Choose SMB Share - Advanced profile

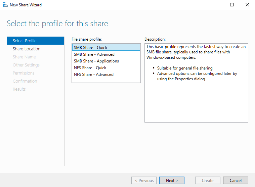(x=94, y=54)
